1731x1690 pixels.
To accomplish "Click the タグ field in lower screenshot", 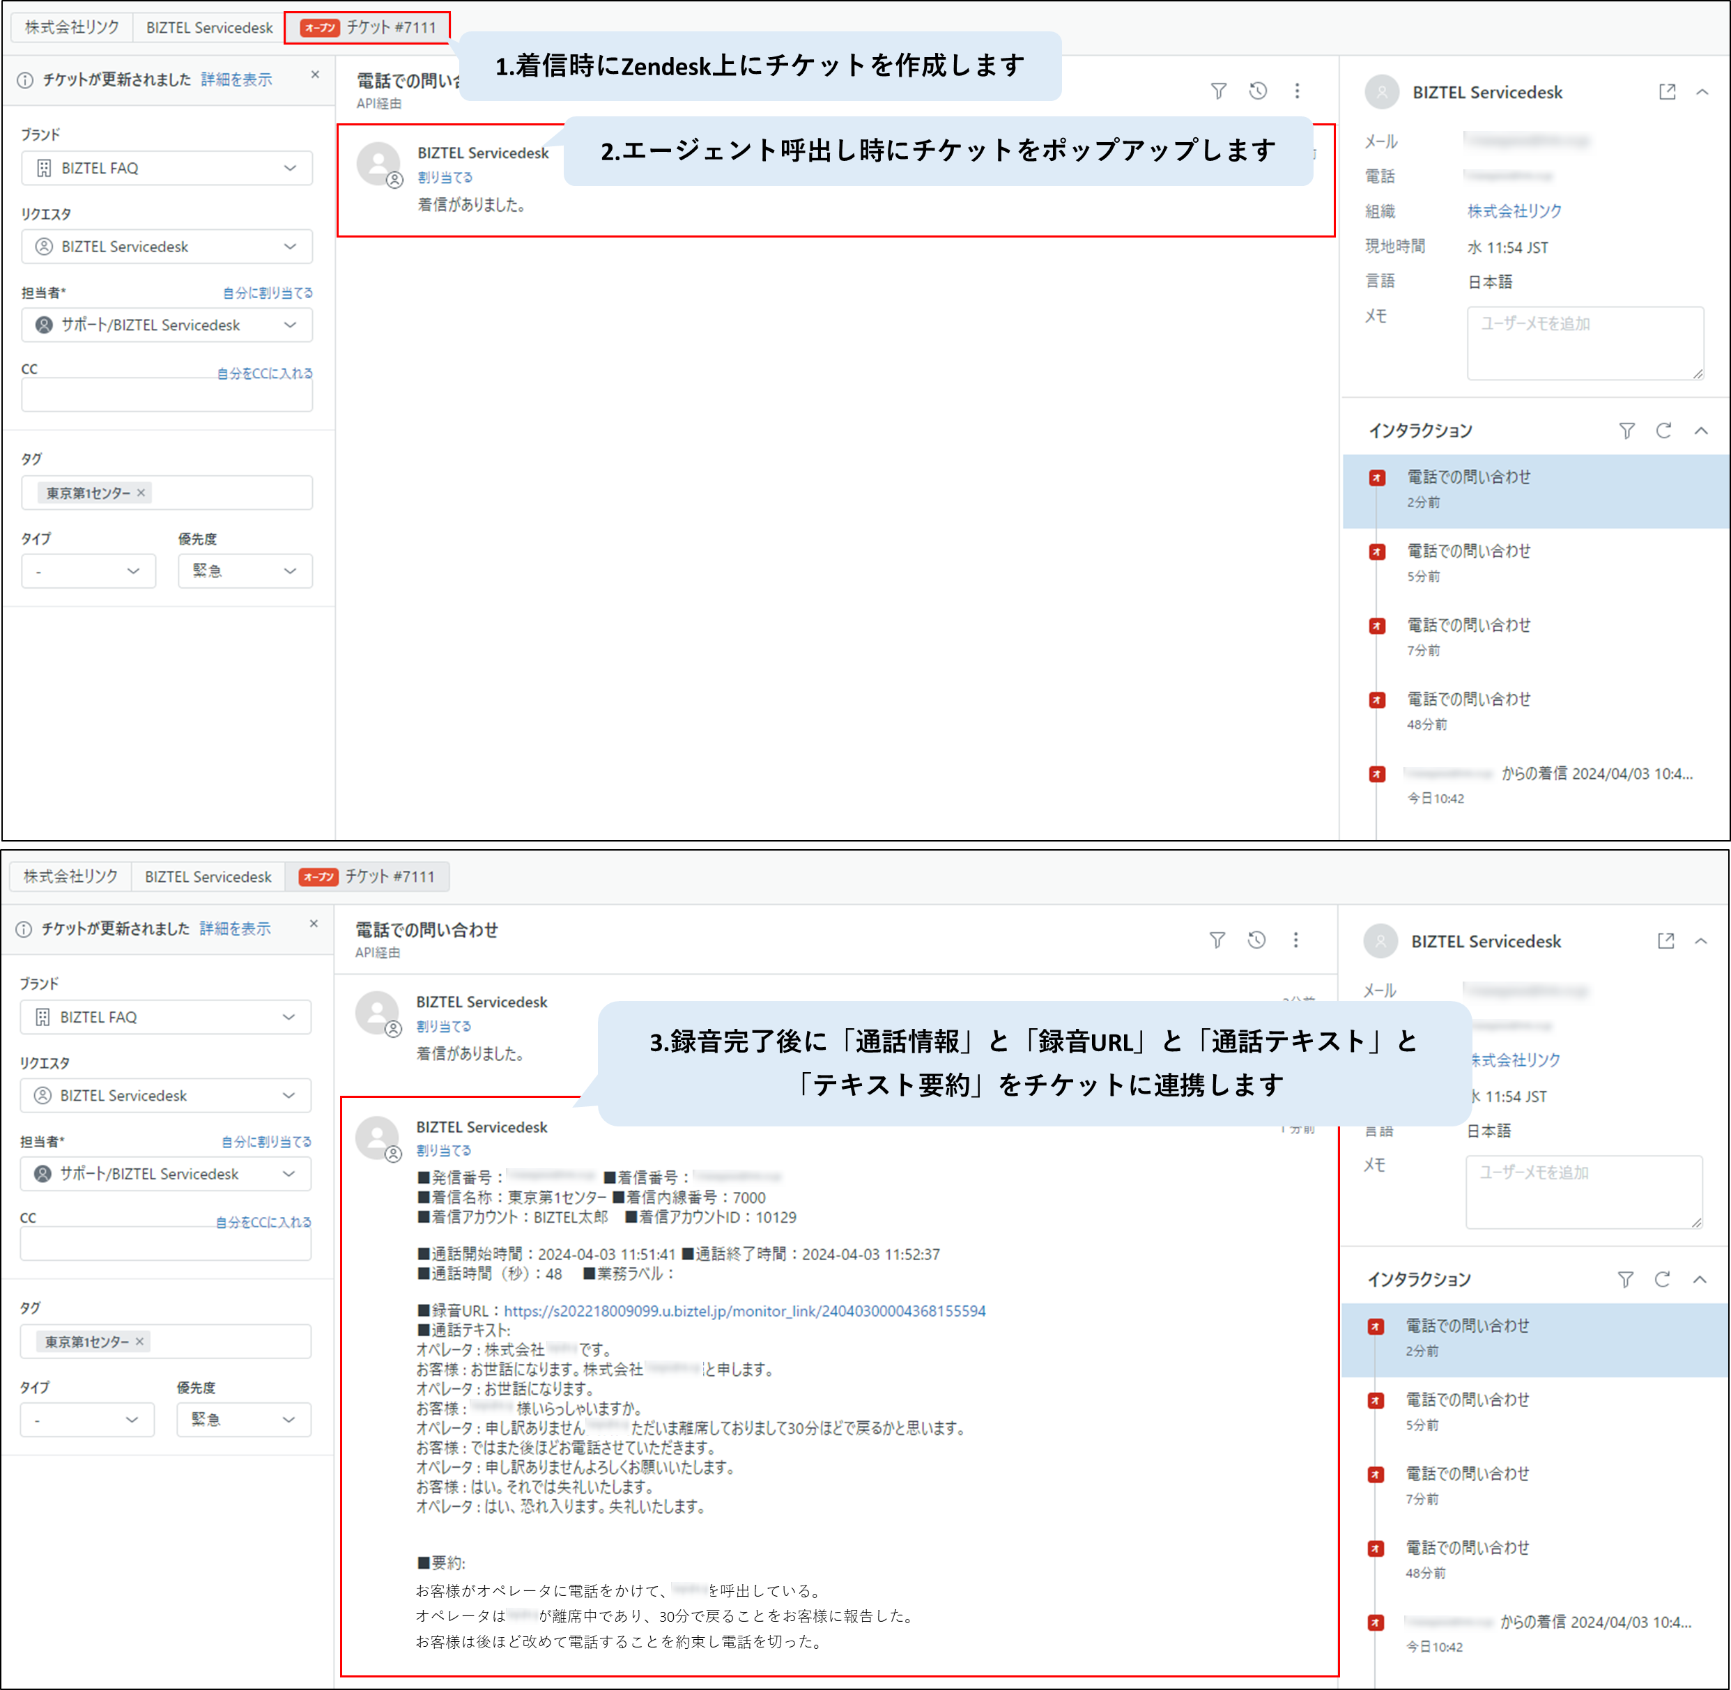I will [x=166, y=1341].
